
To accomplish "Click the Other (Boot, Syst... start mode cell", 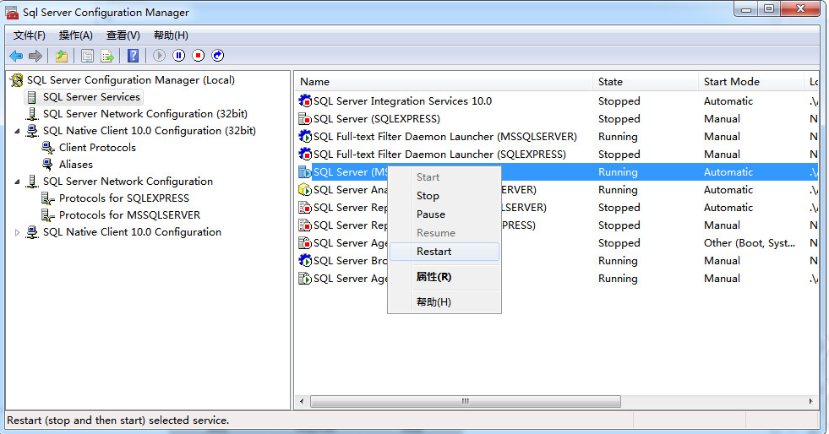I will point(750,243).
